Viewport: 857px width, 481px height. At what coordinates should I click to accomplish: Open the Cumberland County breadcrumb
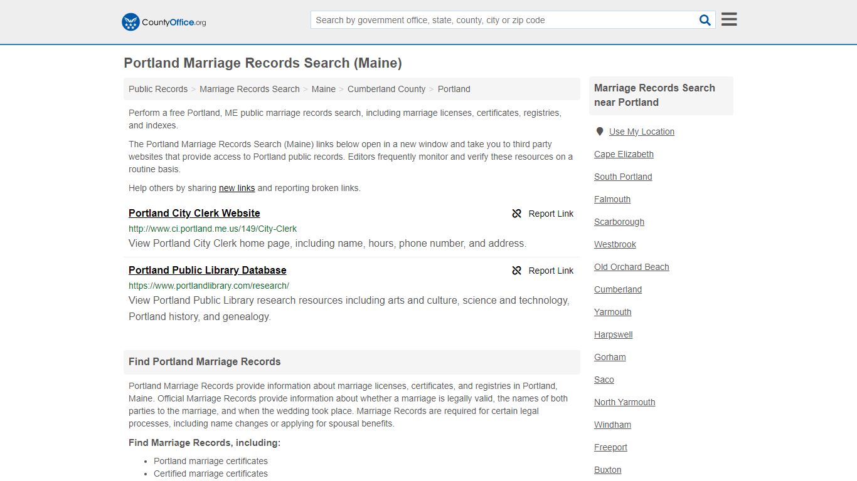386,89
